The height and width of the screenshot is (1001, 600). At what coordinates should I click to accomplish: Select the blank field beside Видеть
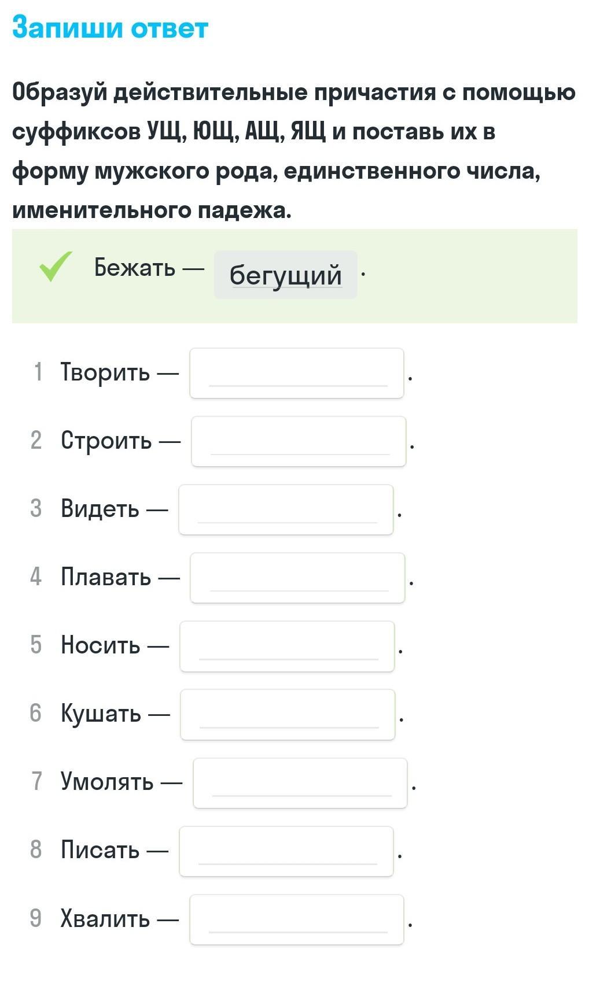pyautogui.click(x=286, y=509)
